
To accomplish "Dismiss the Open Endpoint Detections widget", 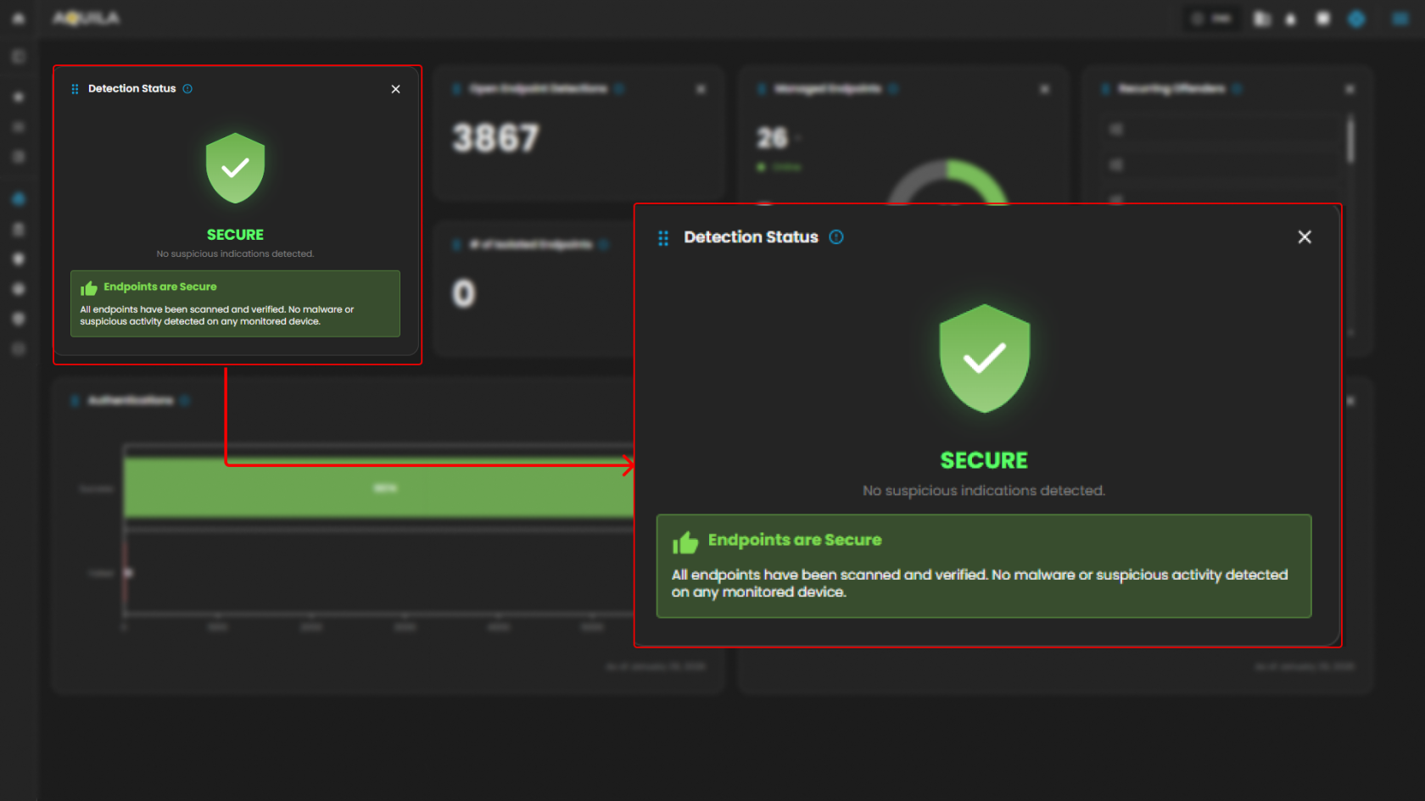I will pyautogui.click(x=701, y=89).
